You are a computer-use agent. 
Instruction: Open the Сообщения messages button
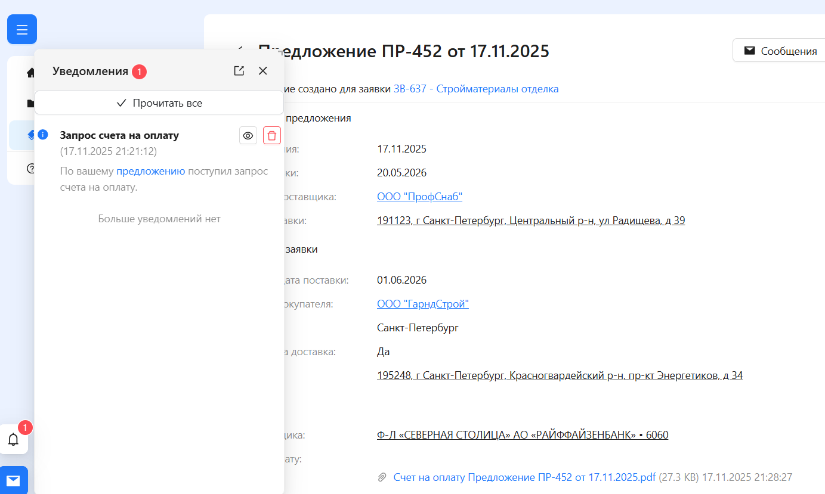tap(780, 51)
